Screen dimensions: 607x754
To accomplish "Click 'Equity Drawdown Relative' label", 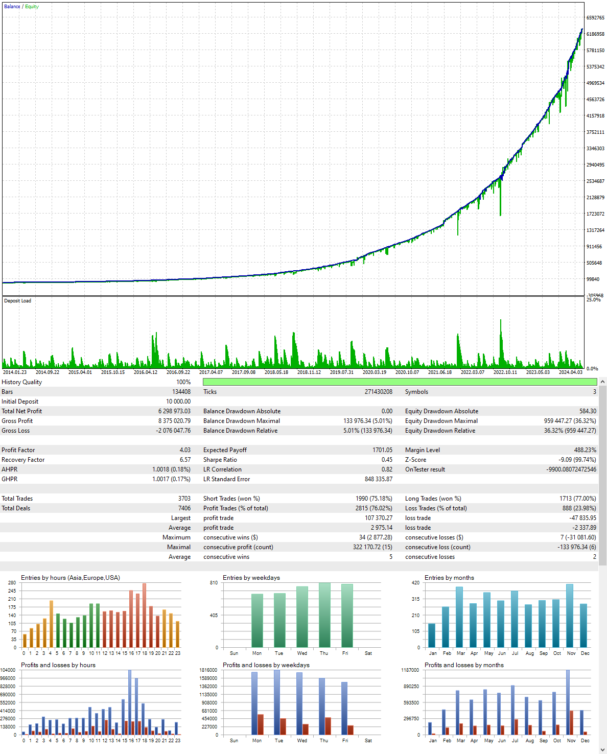I will pyautogui.click(x=440, y=431).
